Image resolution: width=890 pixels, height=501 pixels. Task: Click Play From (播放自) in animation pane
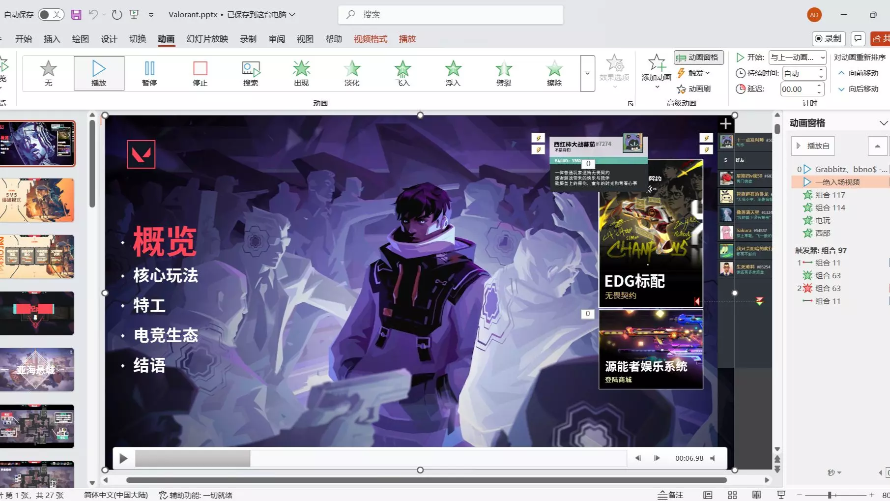[813, 146]
